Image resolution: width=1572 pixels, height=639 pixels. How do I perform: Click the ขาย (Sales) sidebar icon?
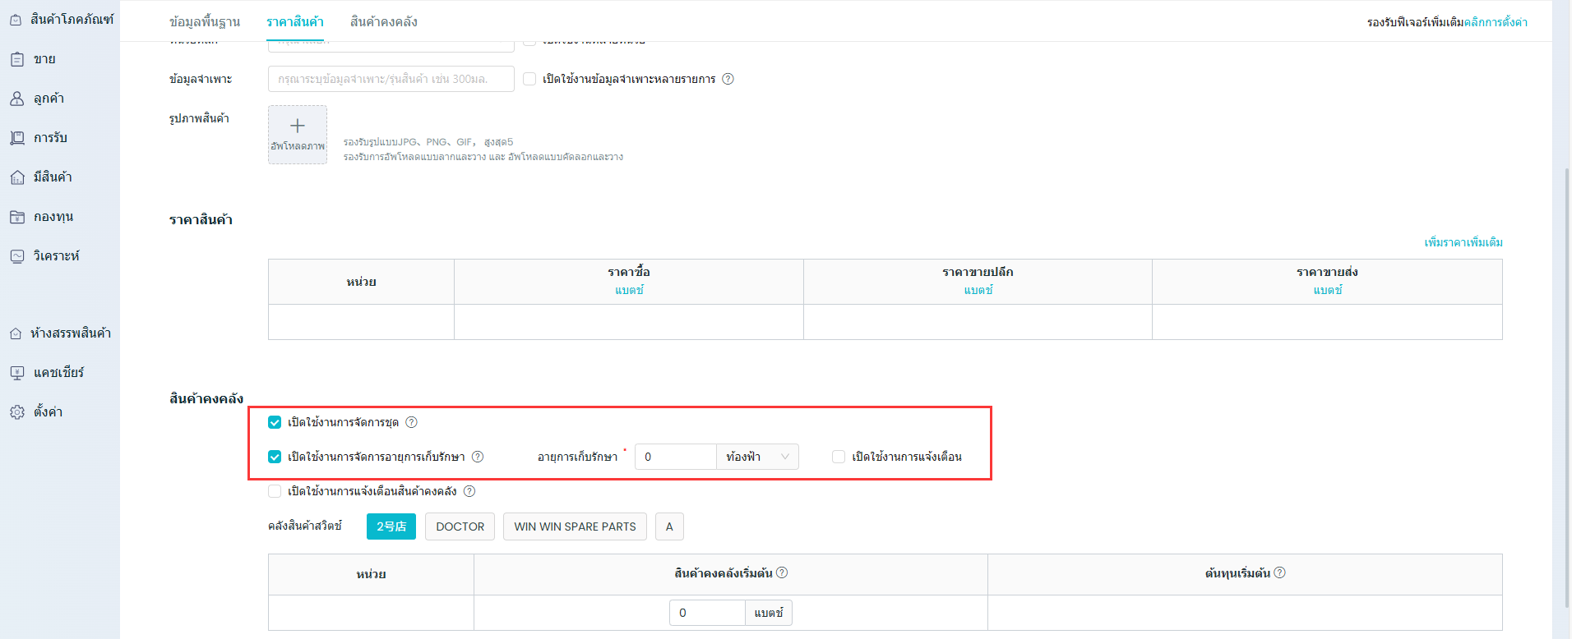pyautogui.click(x=17, y=59)
